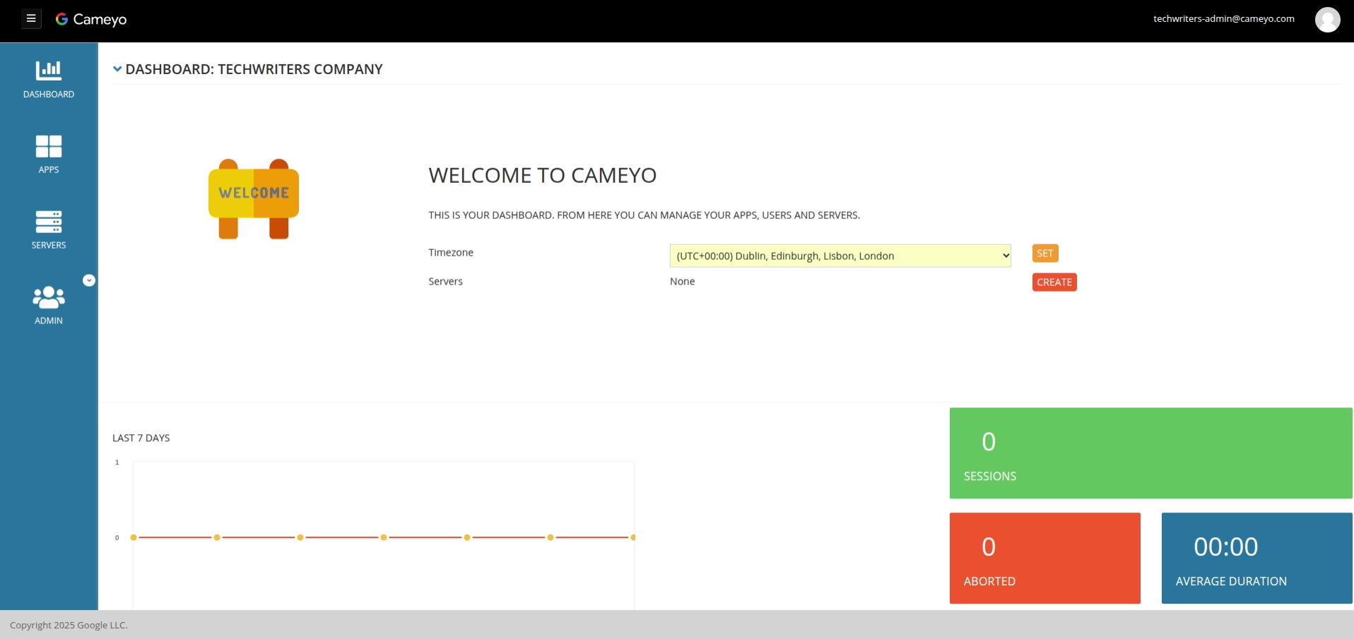Click the '00:00' average duration value
The image size is (1354, 639).
(x=1226, y=547)
